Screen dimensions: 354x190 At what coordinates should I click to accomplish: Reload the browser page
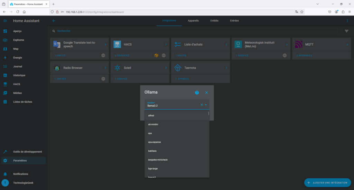pyautogui.click(x=18, y=12)
